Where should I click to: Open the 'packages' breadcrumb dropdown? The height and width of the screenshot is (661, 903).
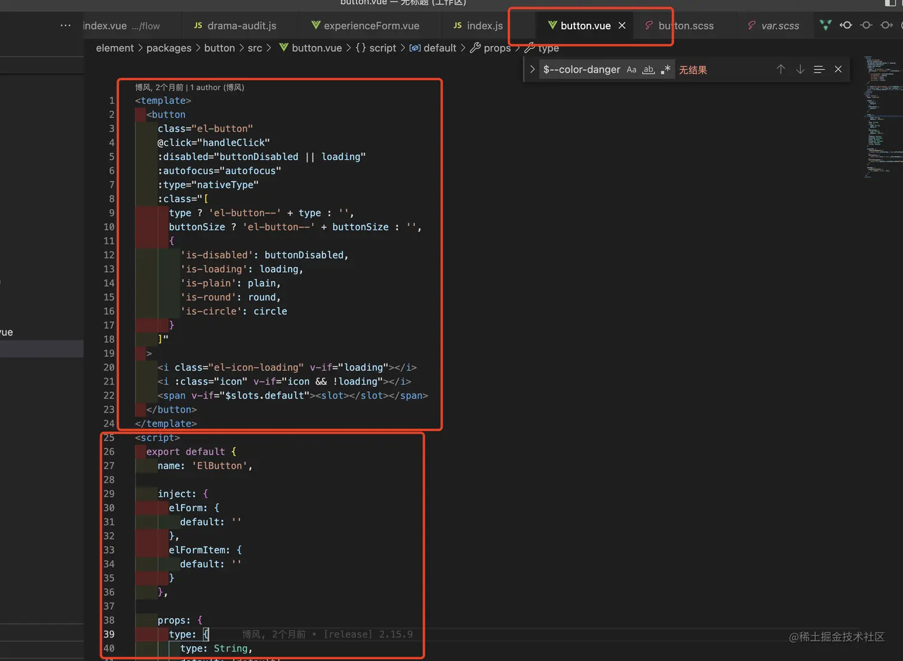tap(169, 48)
